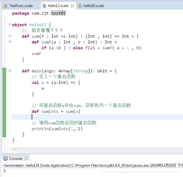
Task: Click the comment '调用sum函数返回的匿名函数'
Action: coord(68,123)
